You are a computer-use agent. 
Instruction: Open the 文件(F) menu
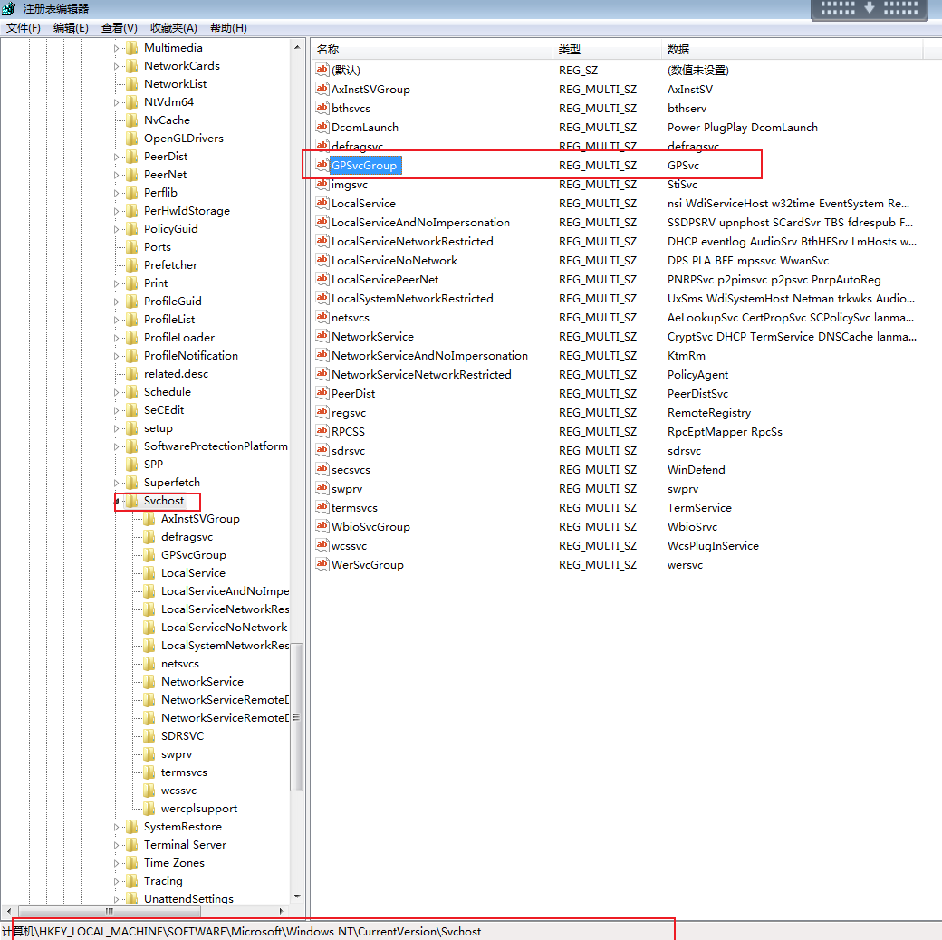tap(24, 28)
